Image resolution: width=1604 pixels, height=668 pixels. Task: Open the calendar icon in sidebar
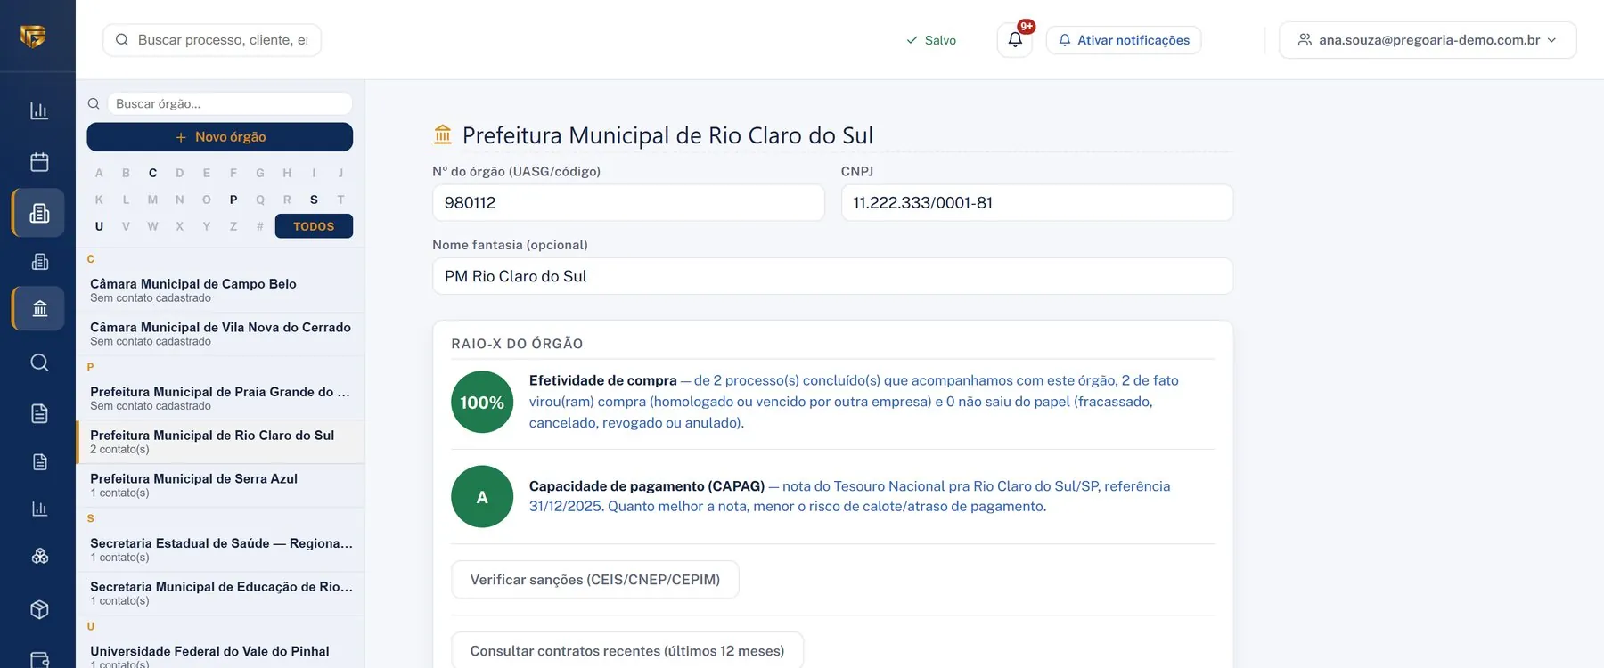click(x=39, y=162)
